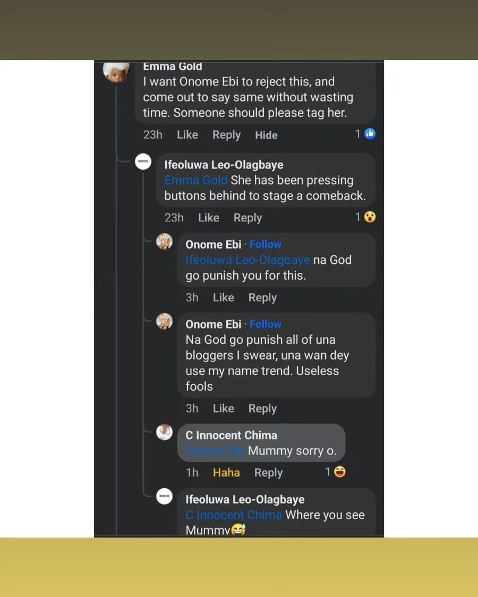
Task: Follow Onome Ebi from bloggers comment
Action: (266, 324)
